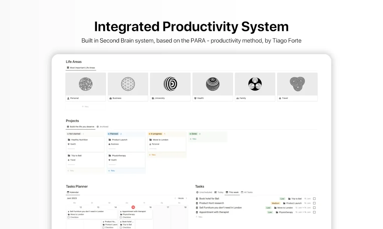Image resolution: width=383 pixels, height=229 pixels.
Task: Click the Business briefcase icon
Action: (111, 98)
